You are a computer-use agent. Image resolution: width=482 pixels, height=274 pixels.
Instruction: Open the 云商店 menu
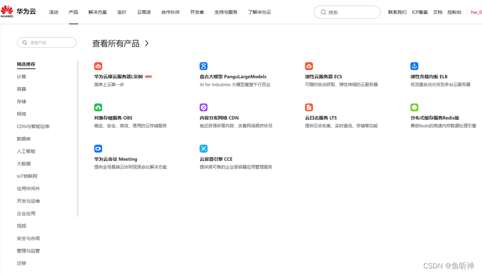pyautogui.click(x=144, y=12)
